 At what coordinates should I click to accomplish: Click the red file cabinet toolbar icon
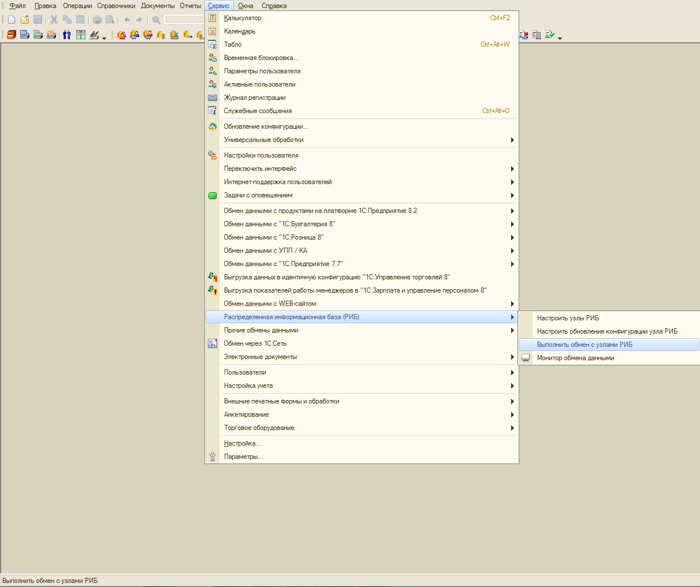point(12,35)
